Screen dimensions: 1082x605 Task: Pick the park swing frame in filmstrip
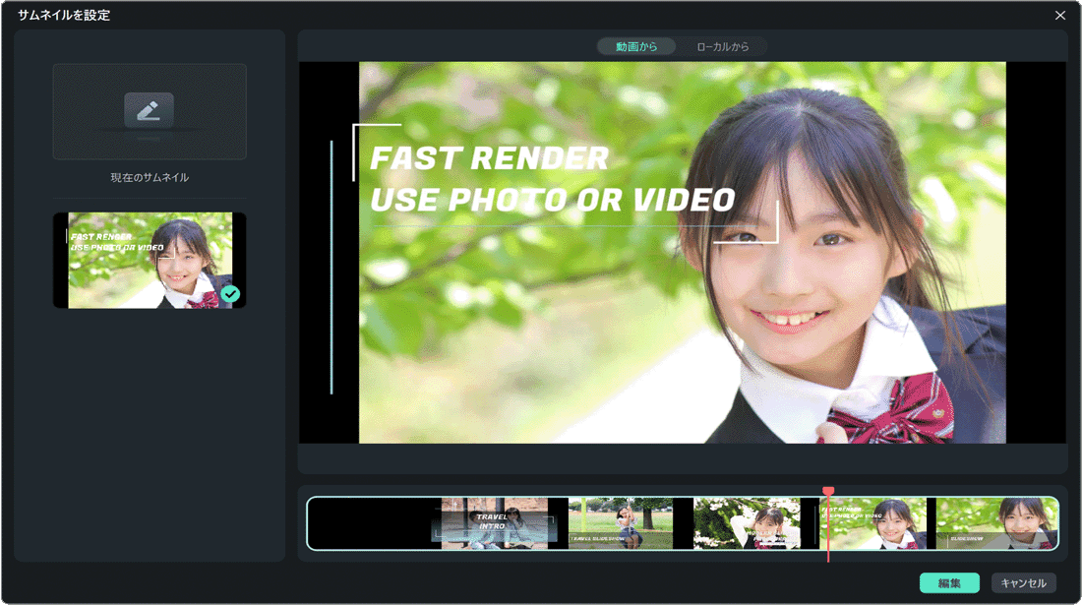click(x=621, y=523)
